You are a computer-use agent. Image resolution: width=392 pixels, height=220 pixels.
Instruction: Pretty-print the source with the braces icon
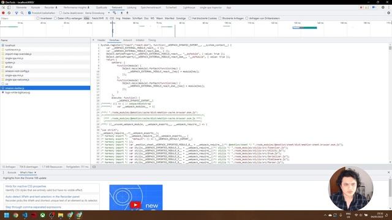point(94,167)
